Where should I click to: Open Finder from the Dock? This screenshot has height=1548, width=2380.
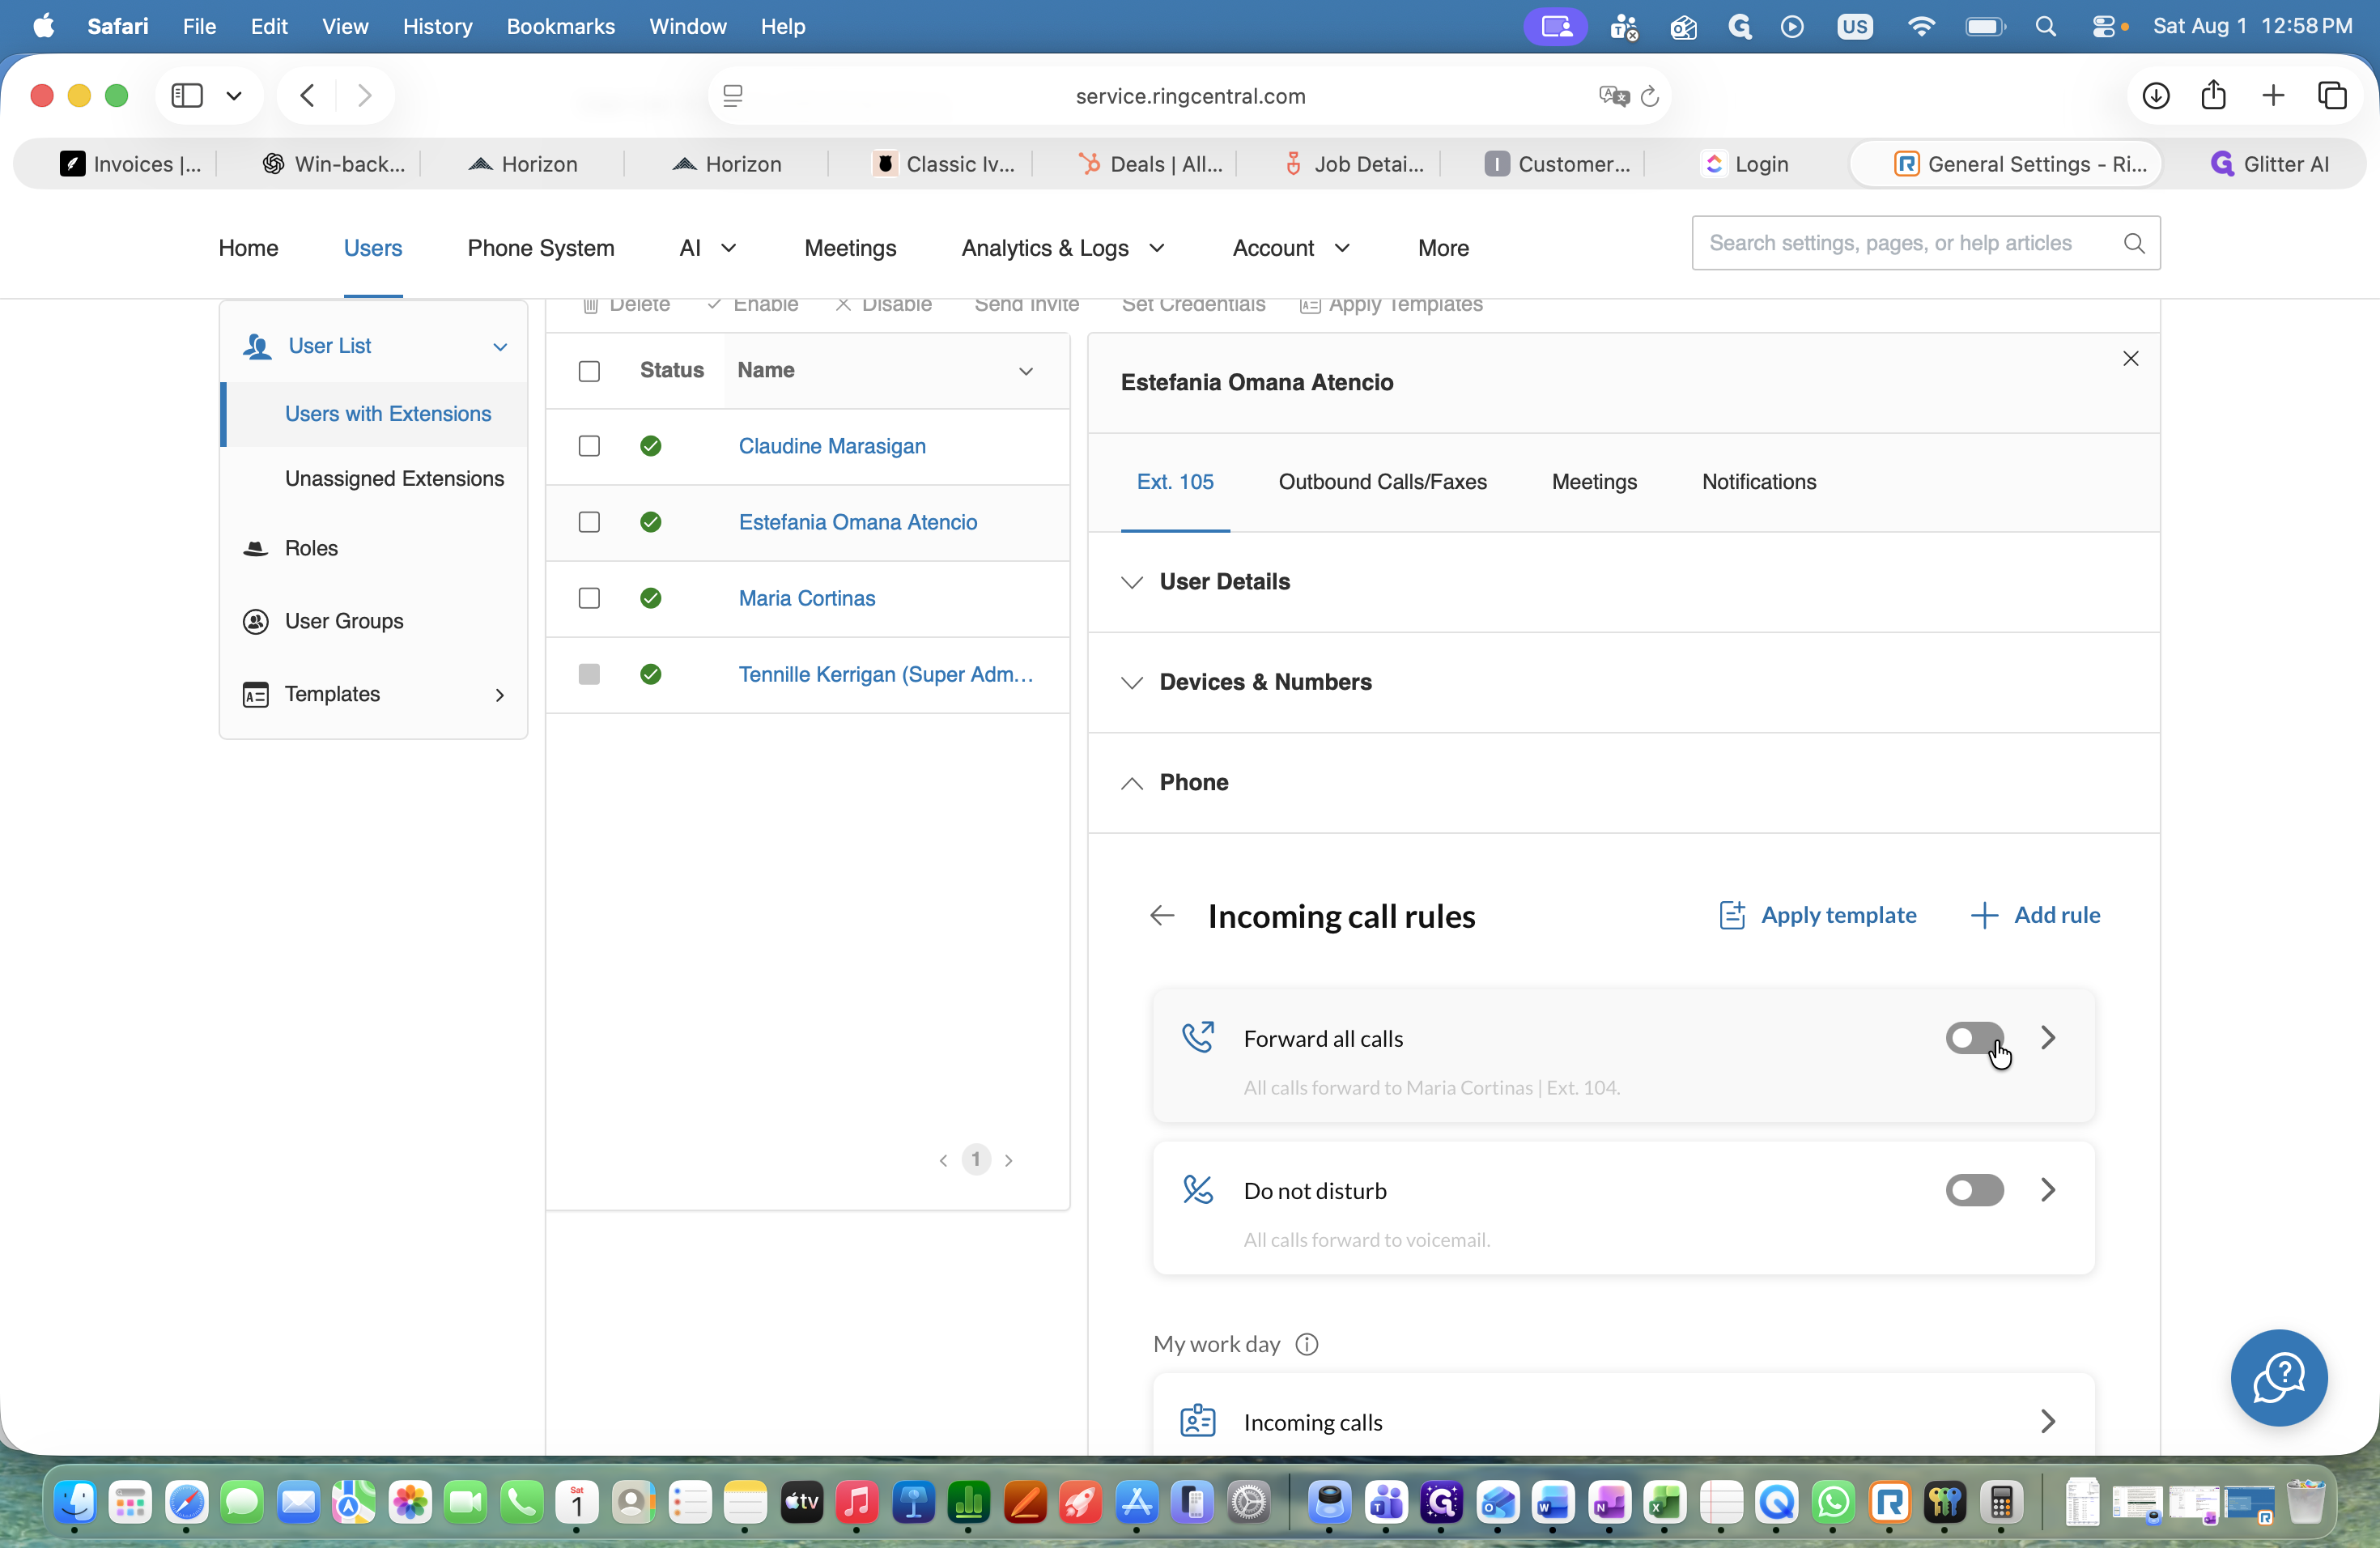75,1502
